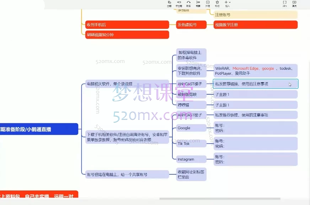
Task: Create a relationship line with the 联系 icon
Action: [188, 4]
